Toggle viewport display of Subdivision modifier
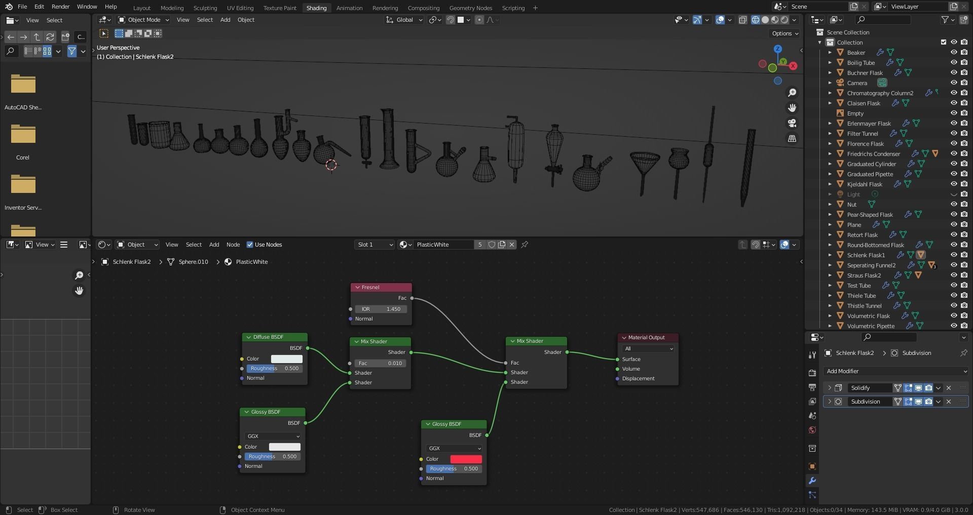The height and width of the screenshot is (515, 973). click(918, 402)
